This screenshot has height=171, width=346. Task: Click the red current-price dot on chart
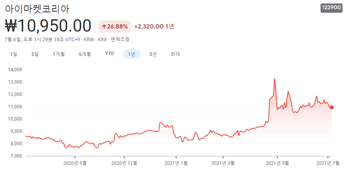tap(331, 107)
